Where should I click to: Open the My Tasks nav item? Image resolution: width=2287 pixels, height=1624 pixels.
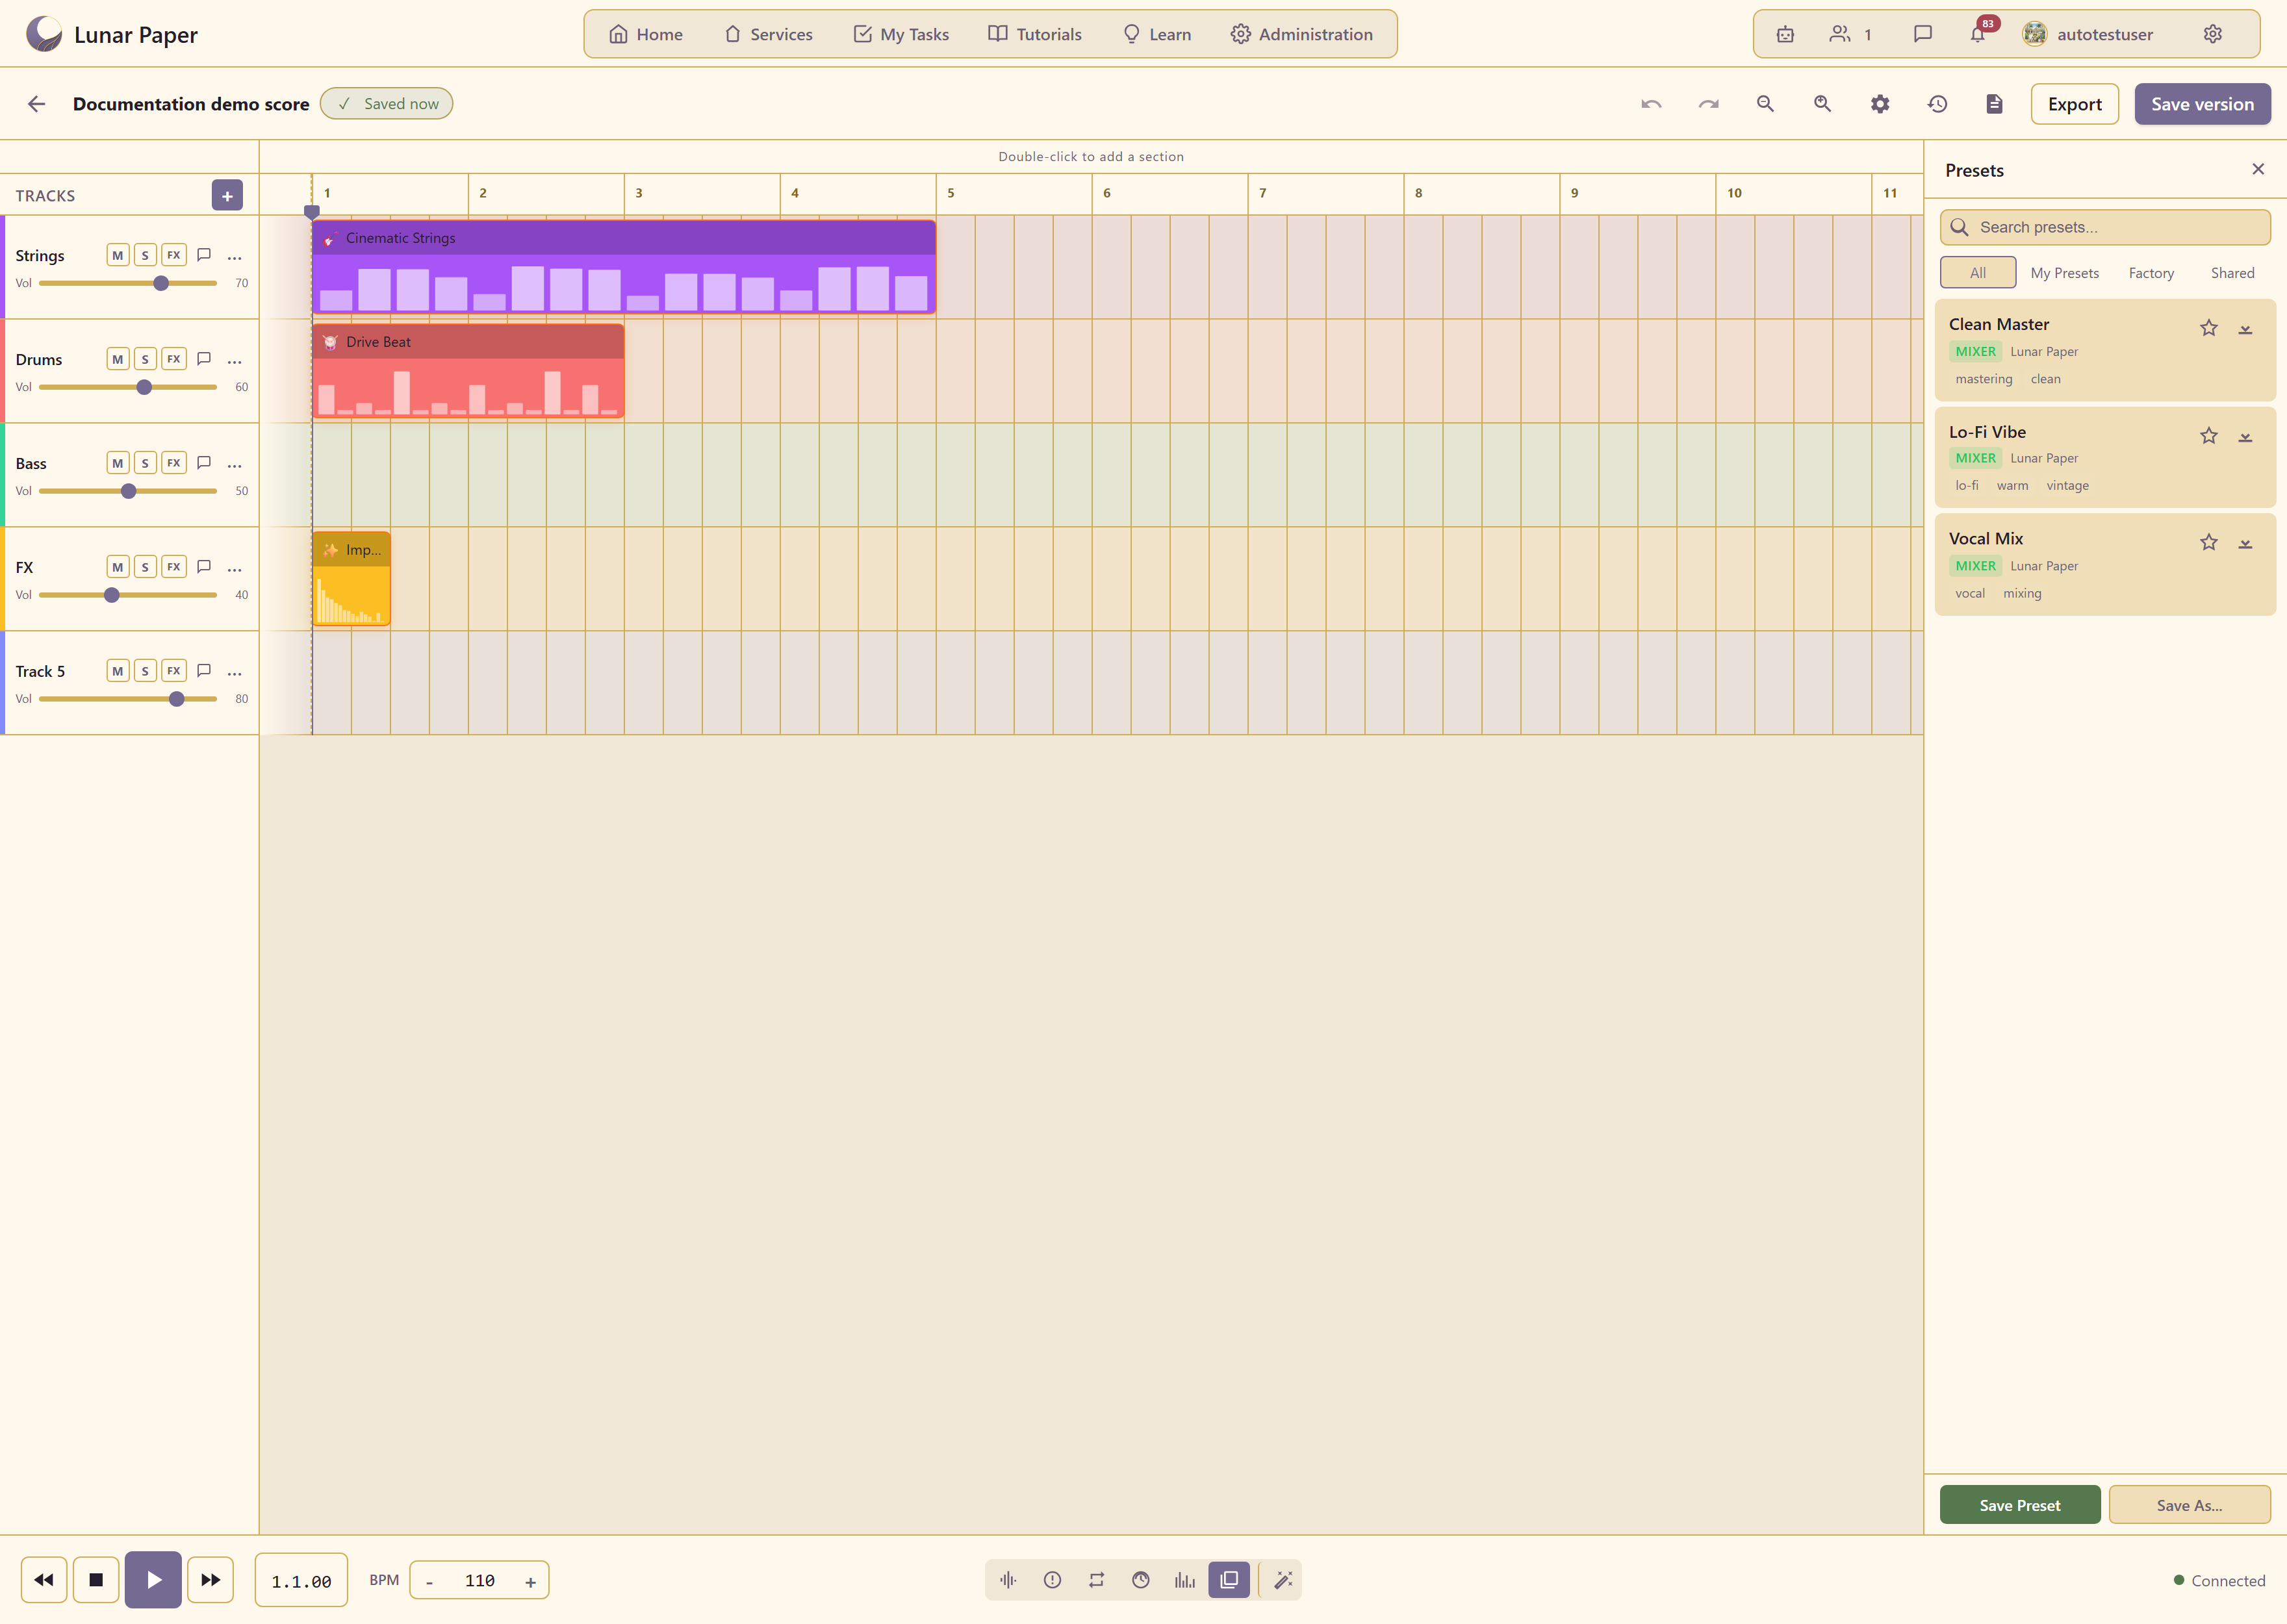(901, 34)
